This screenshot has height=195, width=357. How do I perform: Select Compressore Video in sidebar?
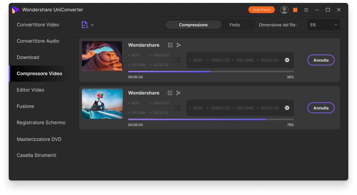tap(40, 74)
